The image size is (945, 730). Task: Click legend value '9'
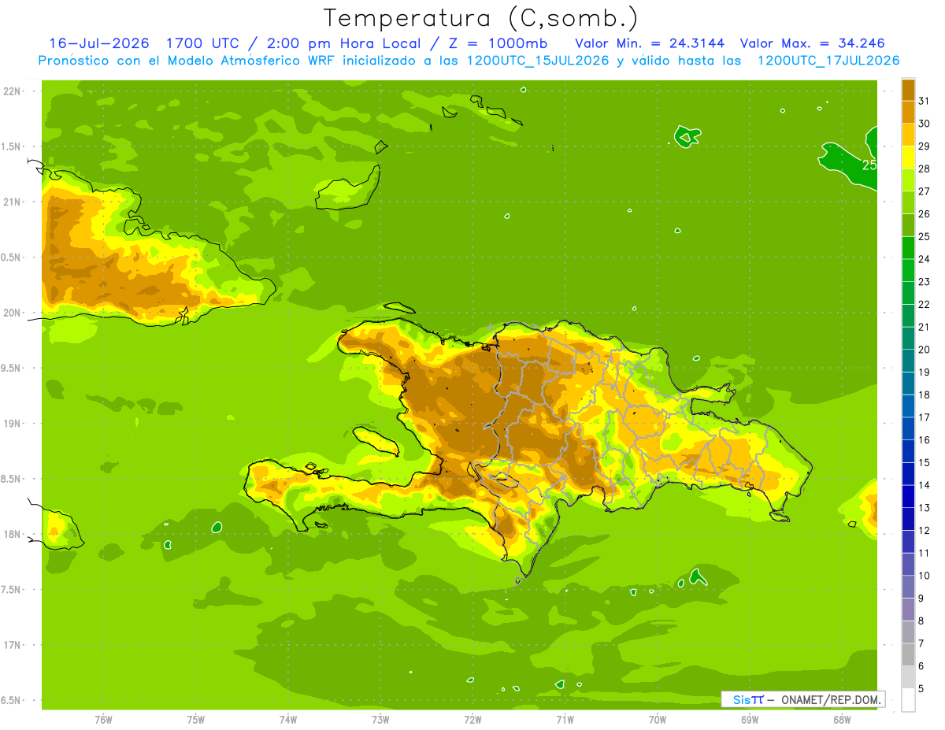click(921, 598)
